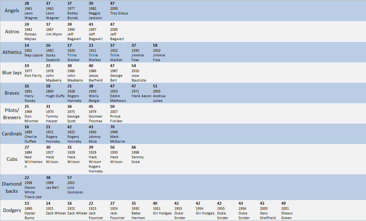The height and width of the screenshot is (221, 366).
Task: Select the Angels team label
Action: click(x=12, y=11)
